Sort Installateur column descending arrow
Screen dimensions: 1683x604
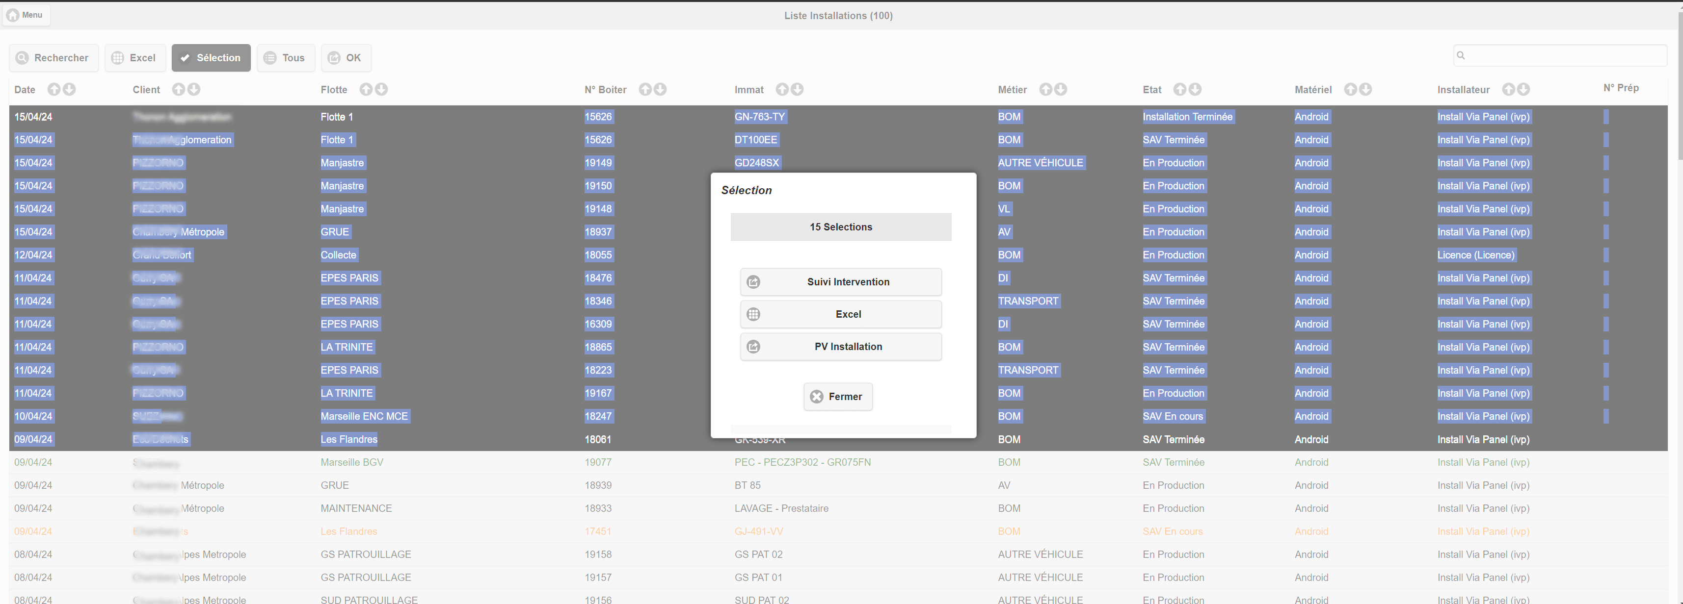(x=1523, y=89)
